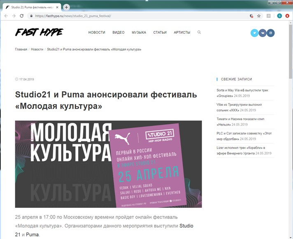The image size is (293, 239).
Task: Click the Молодая культура festival banner image
Action: 108,164
